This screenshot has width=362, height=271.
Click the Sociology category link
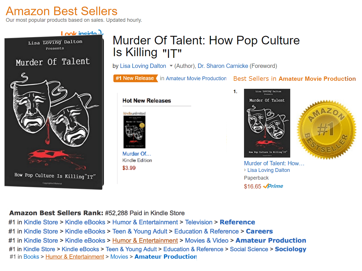point(291,249)
